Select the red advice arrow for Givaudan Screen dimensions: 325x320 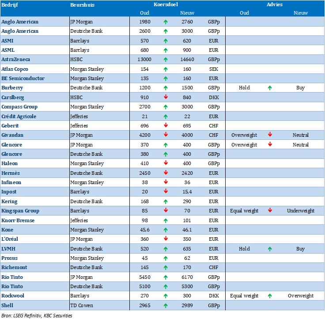coord(270,135)
